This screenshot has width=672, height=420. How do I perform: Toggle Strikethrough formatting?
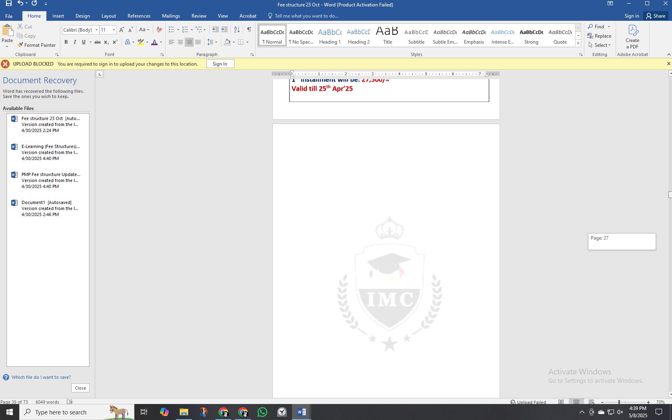(x=97, y=42)
